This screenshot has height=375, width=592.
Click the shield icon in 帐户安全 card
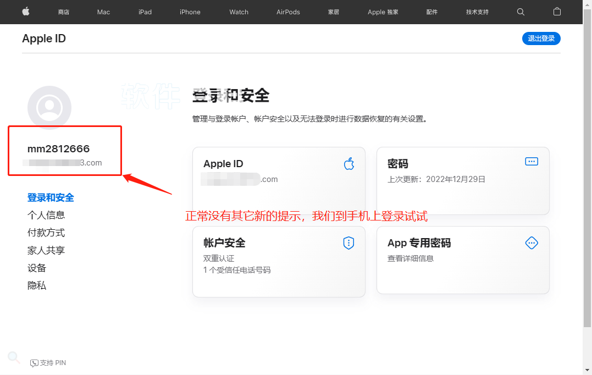pos(348,243)
